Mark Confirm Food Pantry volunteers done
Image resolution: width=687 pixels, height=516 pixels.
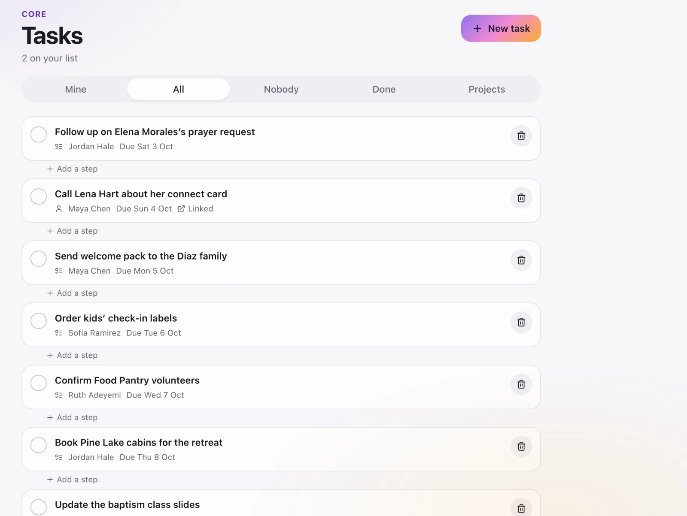click(x=39, y=383)
